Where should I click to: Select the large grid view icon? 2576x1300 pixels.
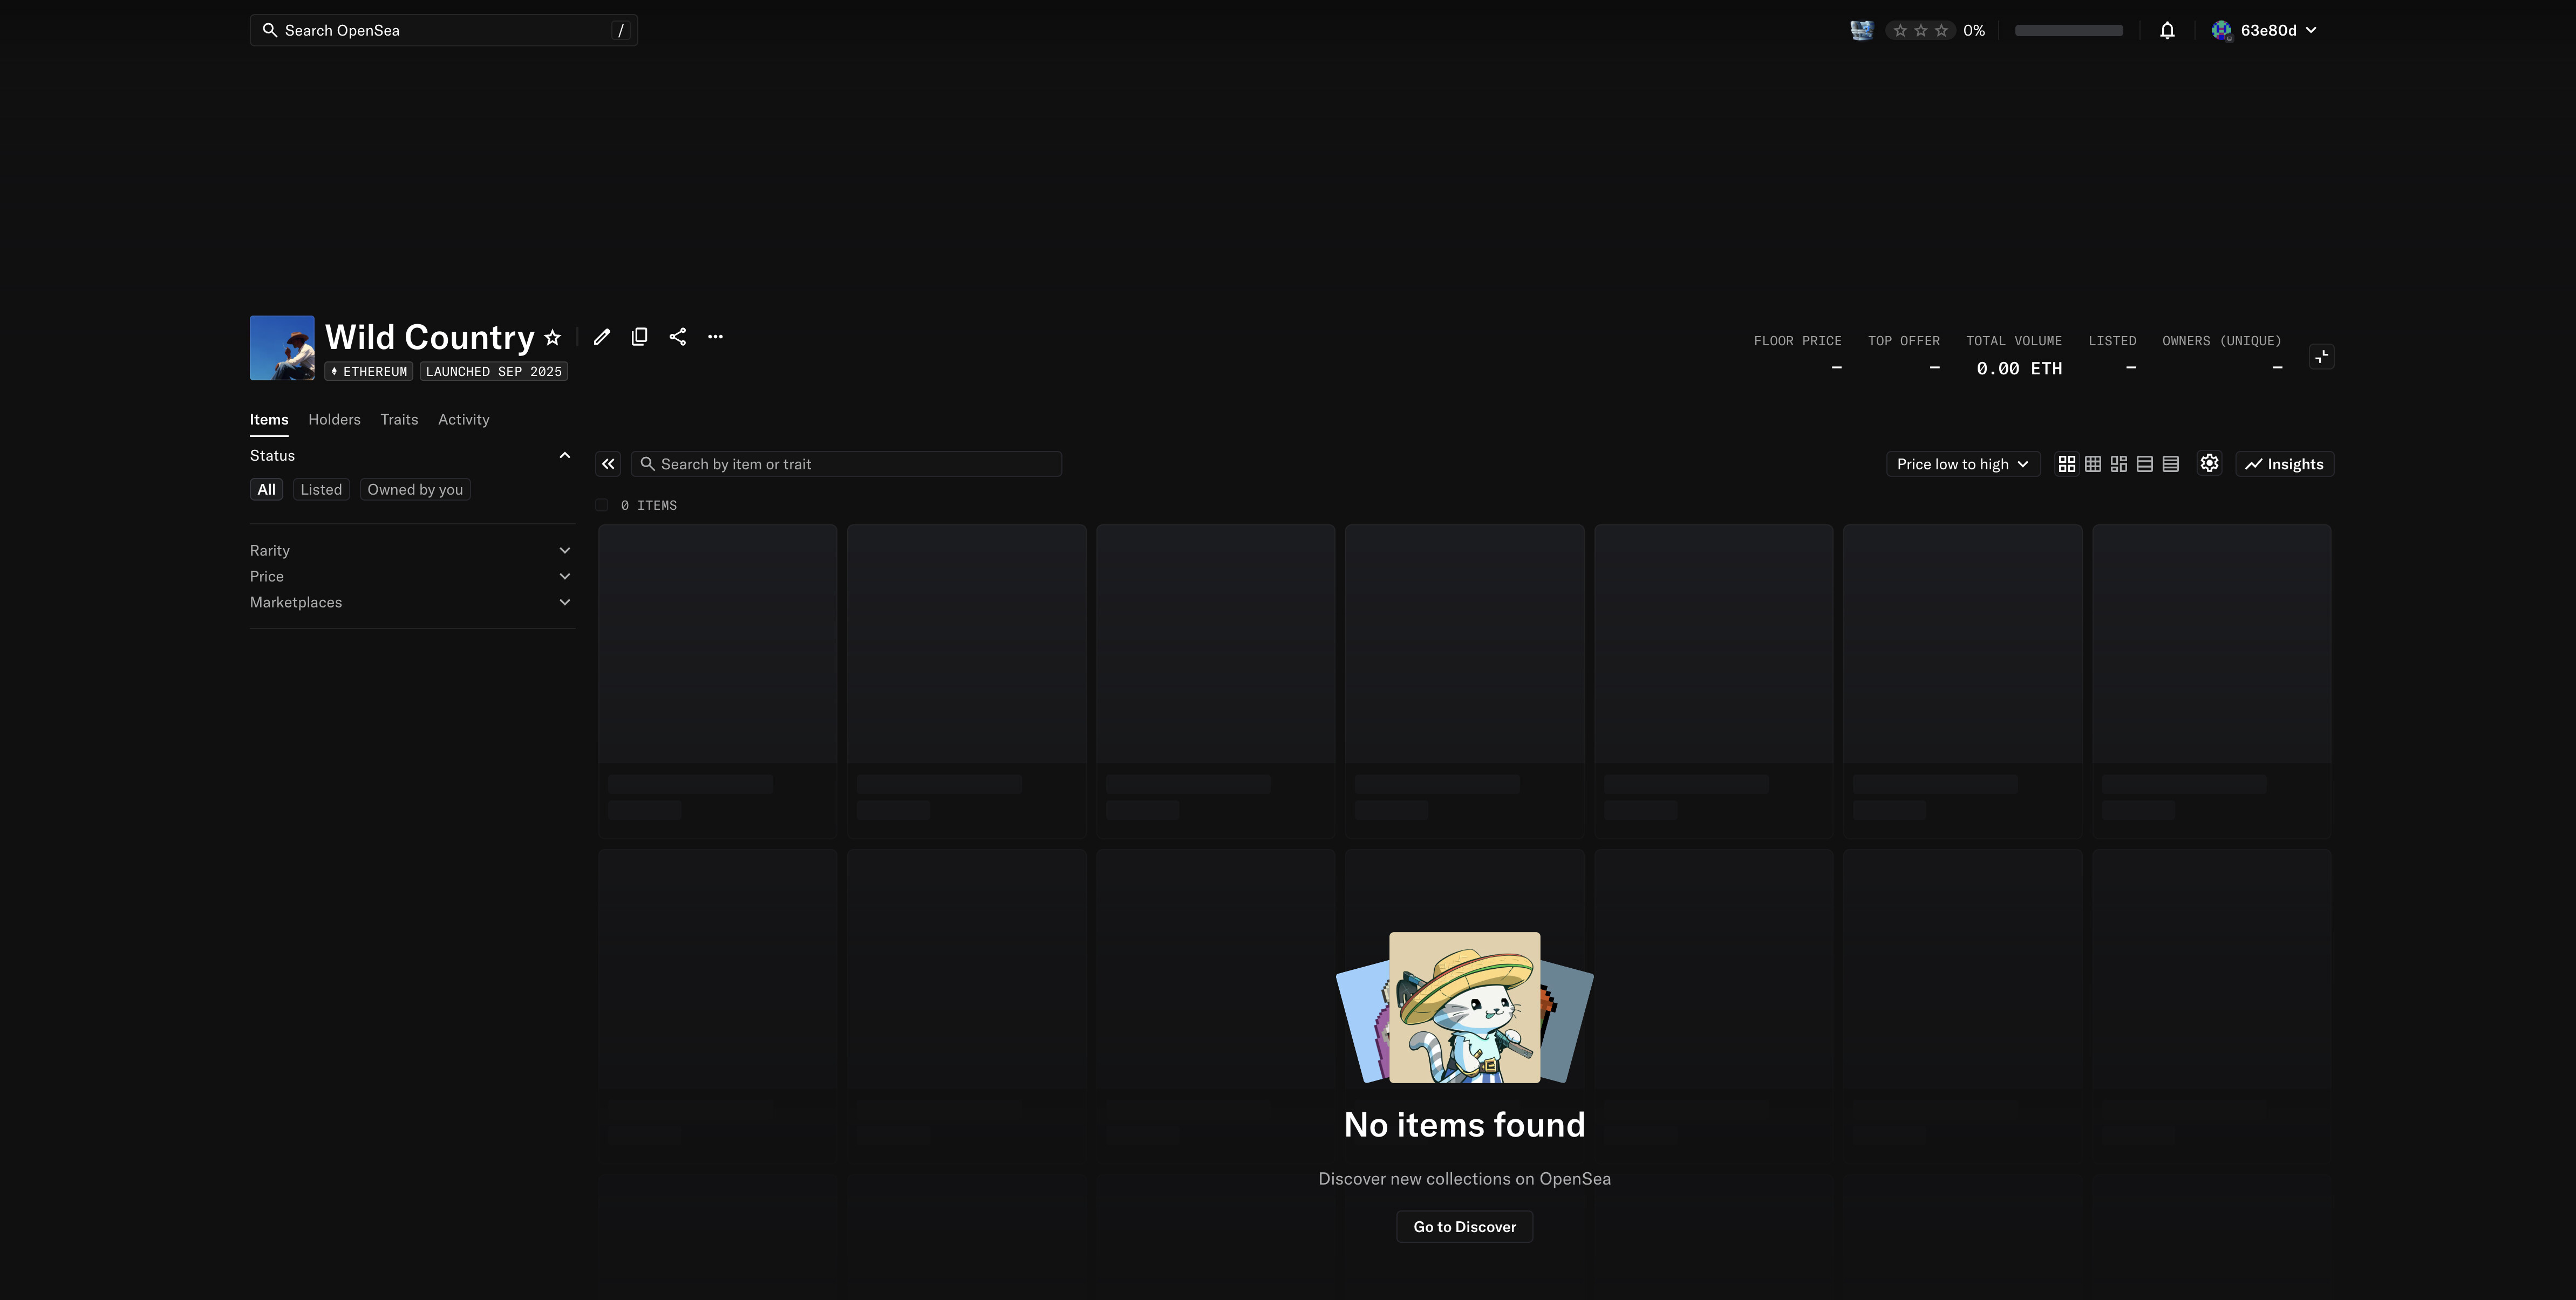pyautogui.click(x=2066, y=464)
